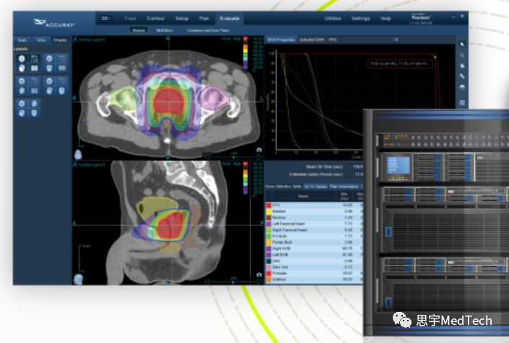The height and width of the screenshot is (343, 509).
Task: Open the Contour task tab
Action: click(x=155, y=19)
